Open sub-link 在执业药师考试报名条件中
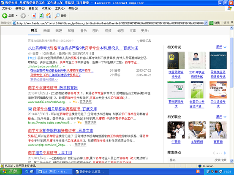Screen dimensions: 234x175 coord(62,70)
